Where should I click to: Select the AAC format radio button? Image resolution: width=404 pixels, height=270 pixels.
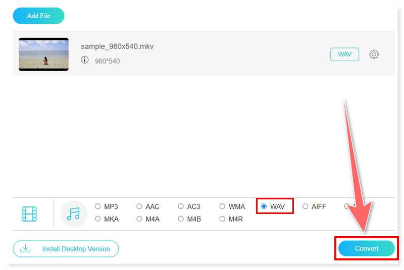click(x=139, y=206)
